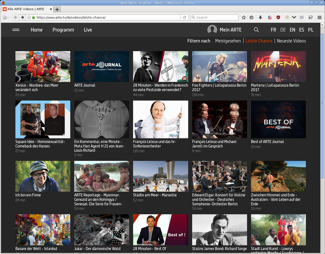
Task: Reload the page with the refresh icon
Action: coord(184,18)
